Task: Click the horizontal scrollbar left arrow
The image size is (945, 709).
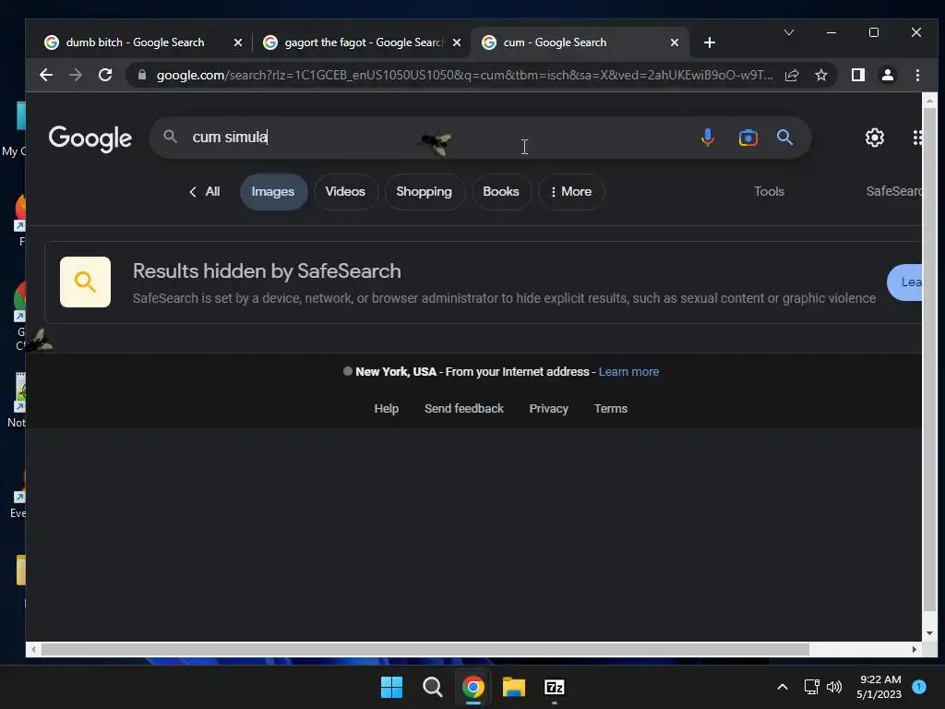Action: (x=33, y=649)
